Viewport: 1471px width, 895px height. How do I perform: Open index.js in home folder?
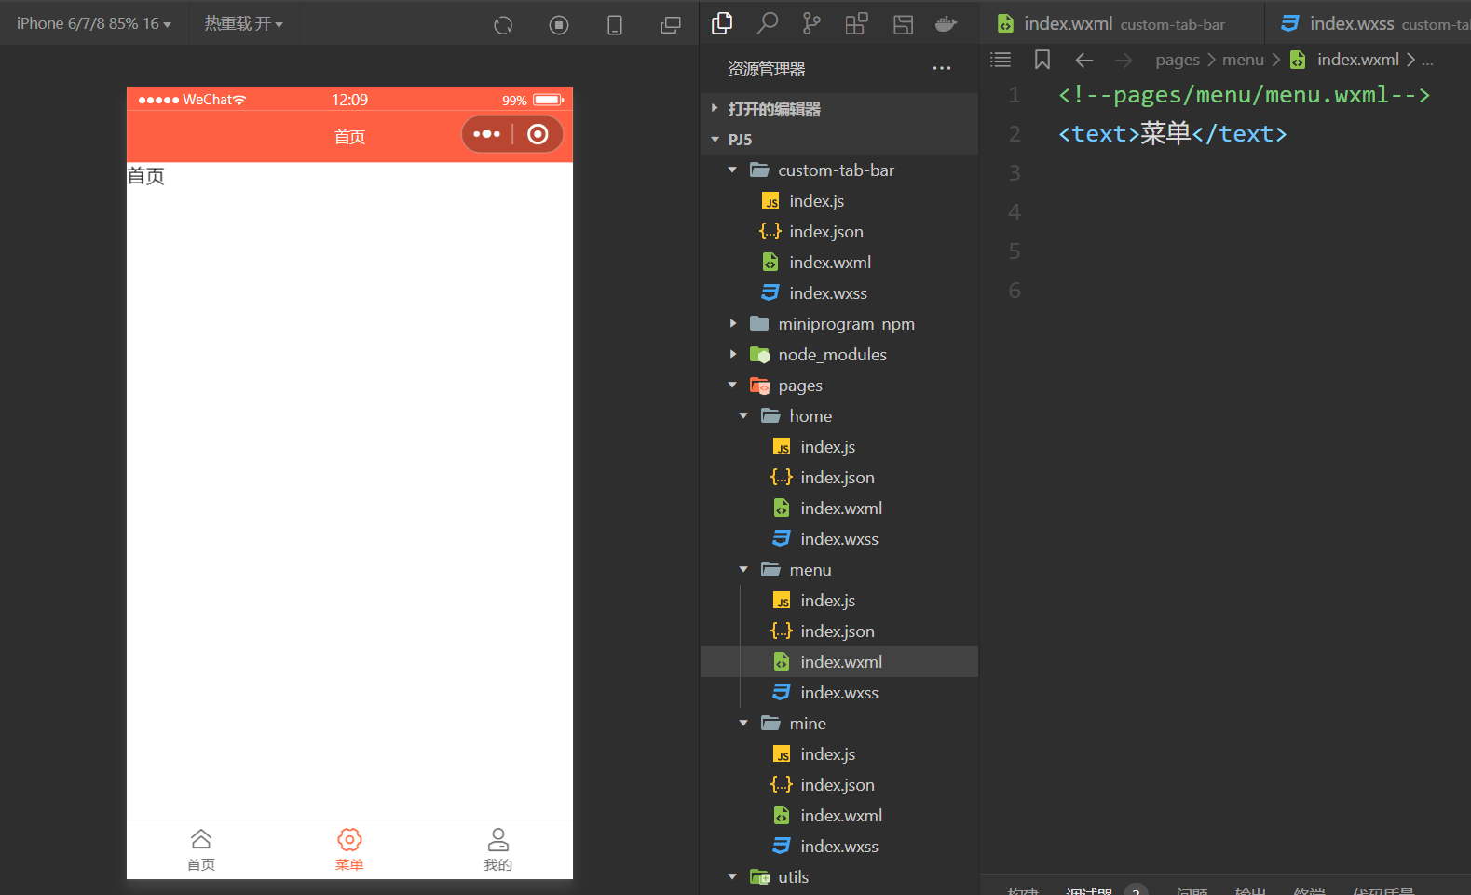pyautogui.click(x=838, y=447)
